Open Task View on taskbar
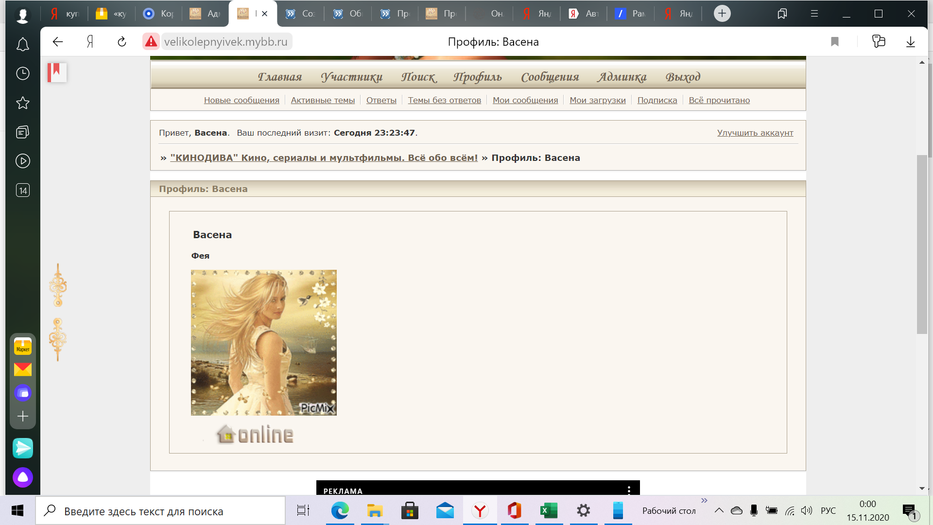Screen dimensions: 933x525 coord(303,511)
